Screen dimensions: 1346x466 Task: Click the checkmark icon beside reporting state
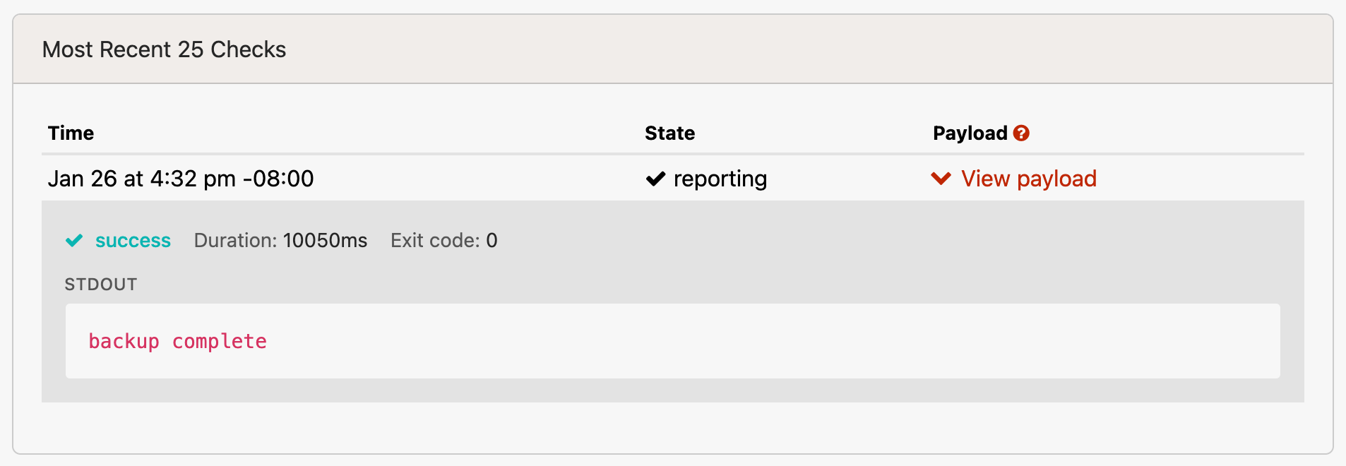pyautogui.click(x=655, y=178)
